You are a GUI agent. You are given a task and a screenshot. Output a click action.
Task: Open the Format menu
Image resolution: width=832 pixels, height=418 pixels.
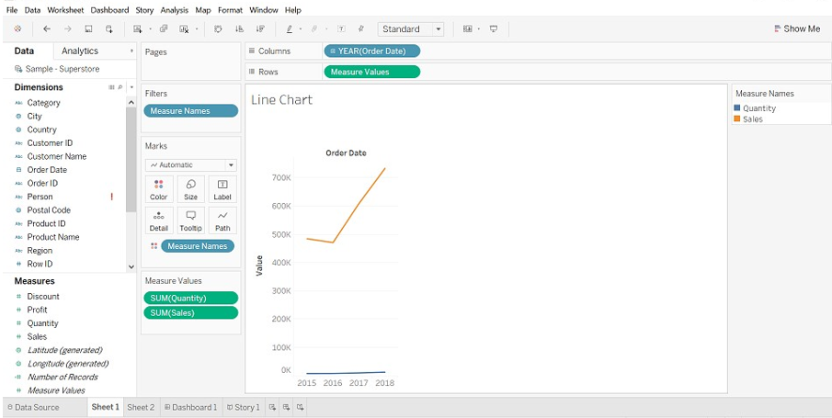230,10
